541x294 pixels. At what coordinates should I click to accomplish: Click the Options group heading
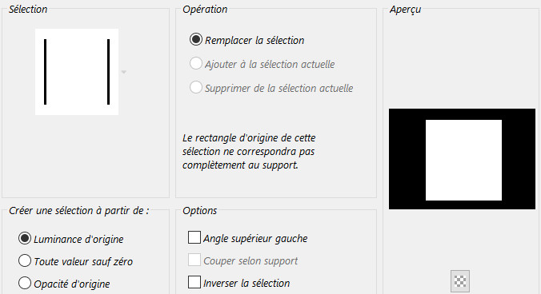200,211
